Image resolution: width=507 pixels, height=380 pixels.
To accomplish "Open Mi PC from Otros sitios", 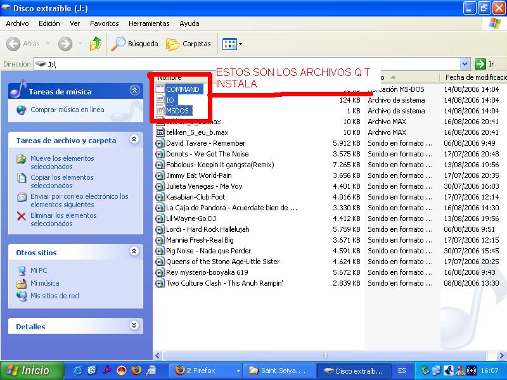I will 39,270.
